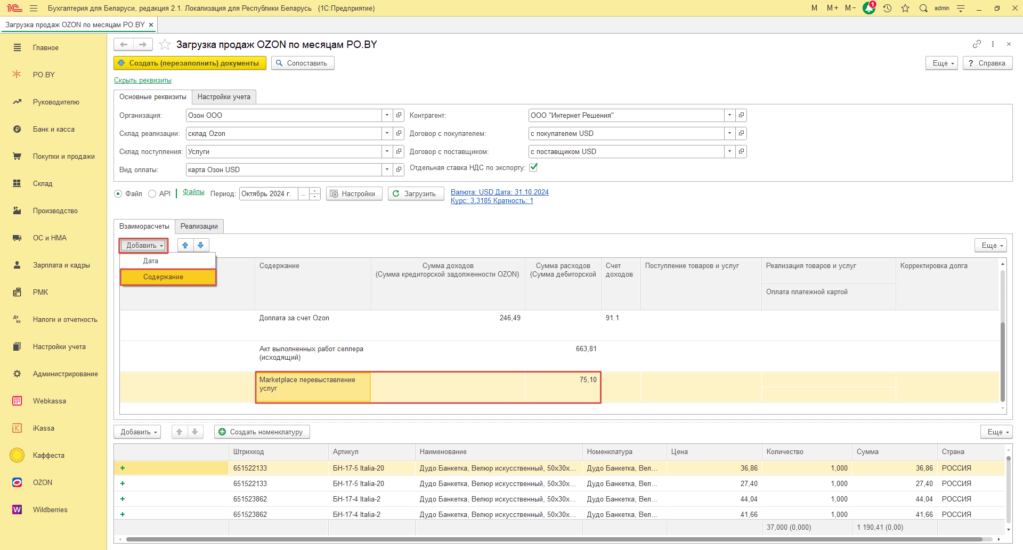
Task: Navigate back with the left arrow
Action: tap(124, 44)
